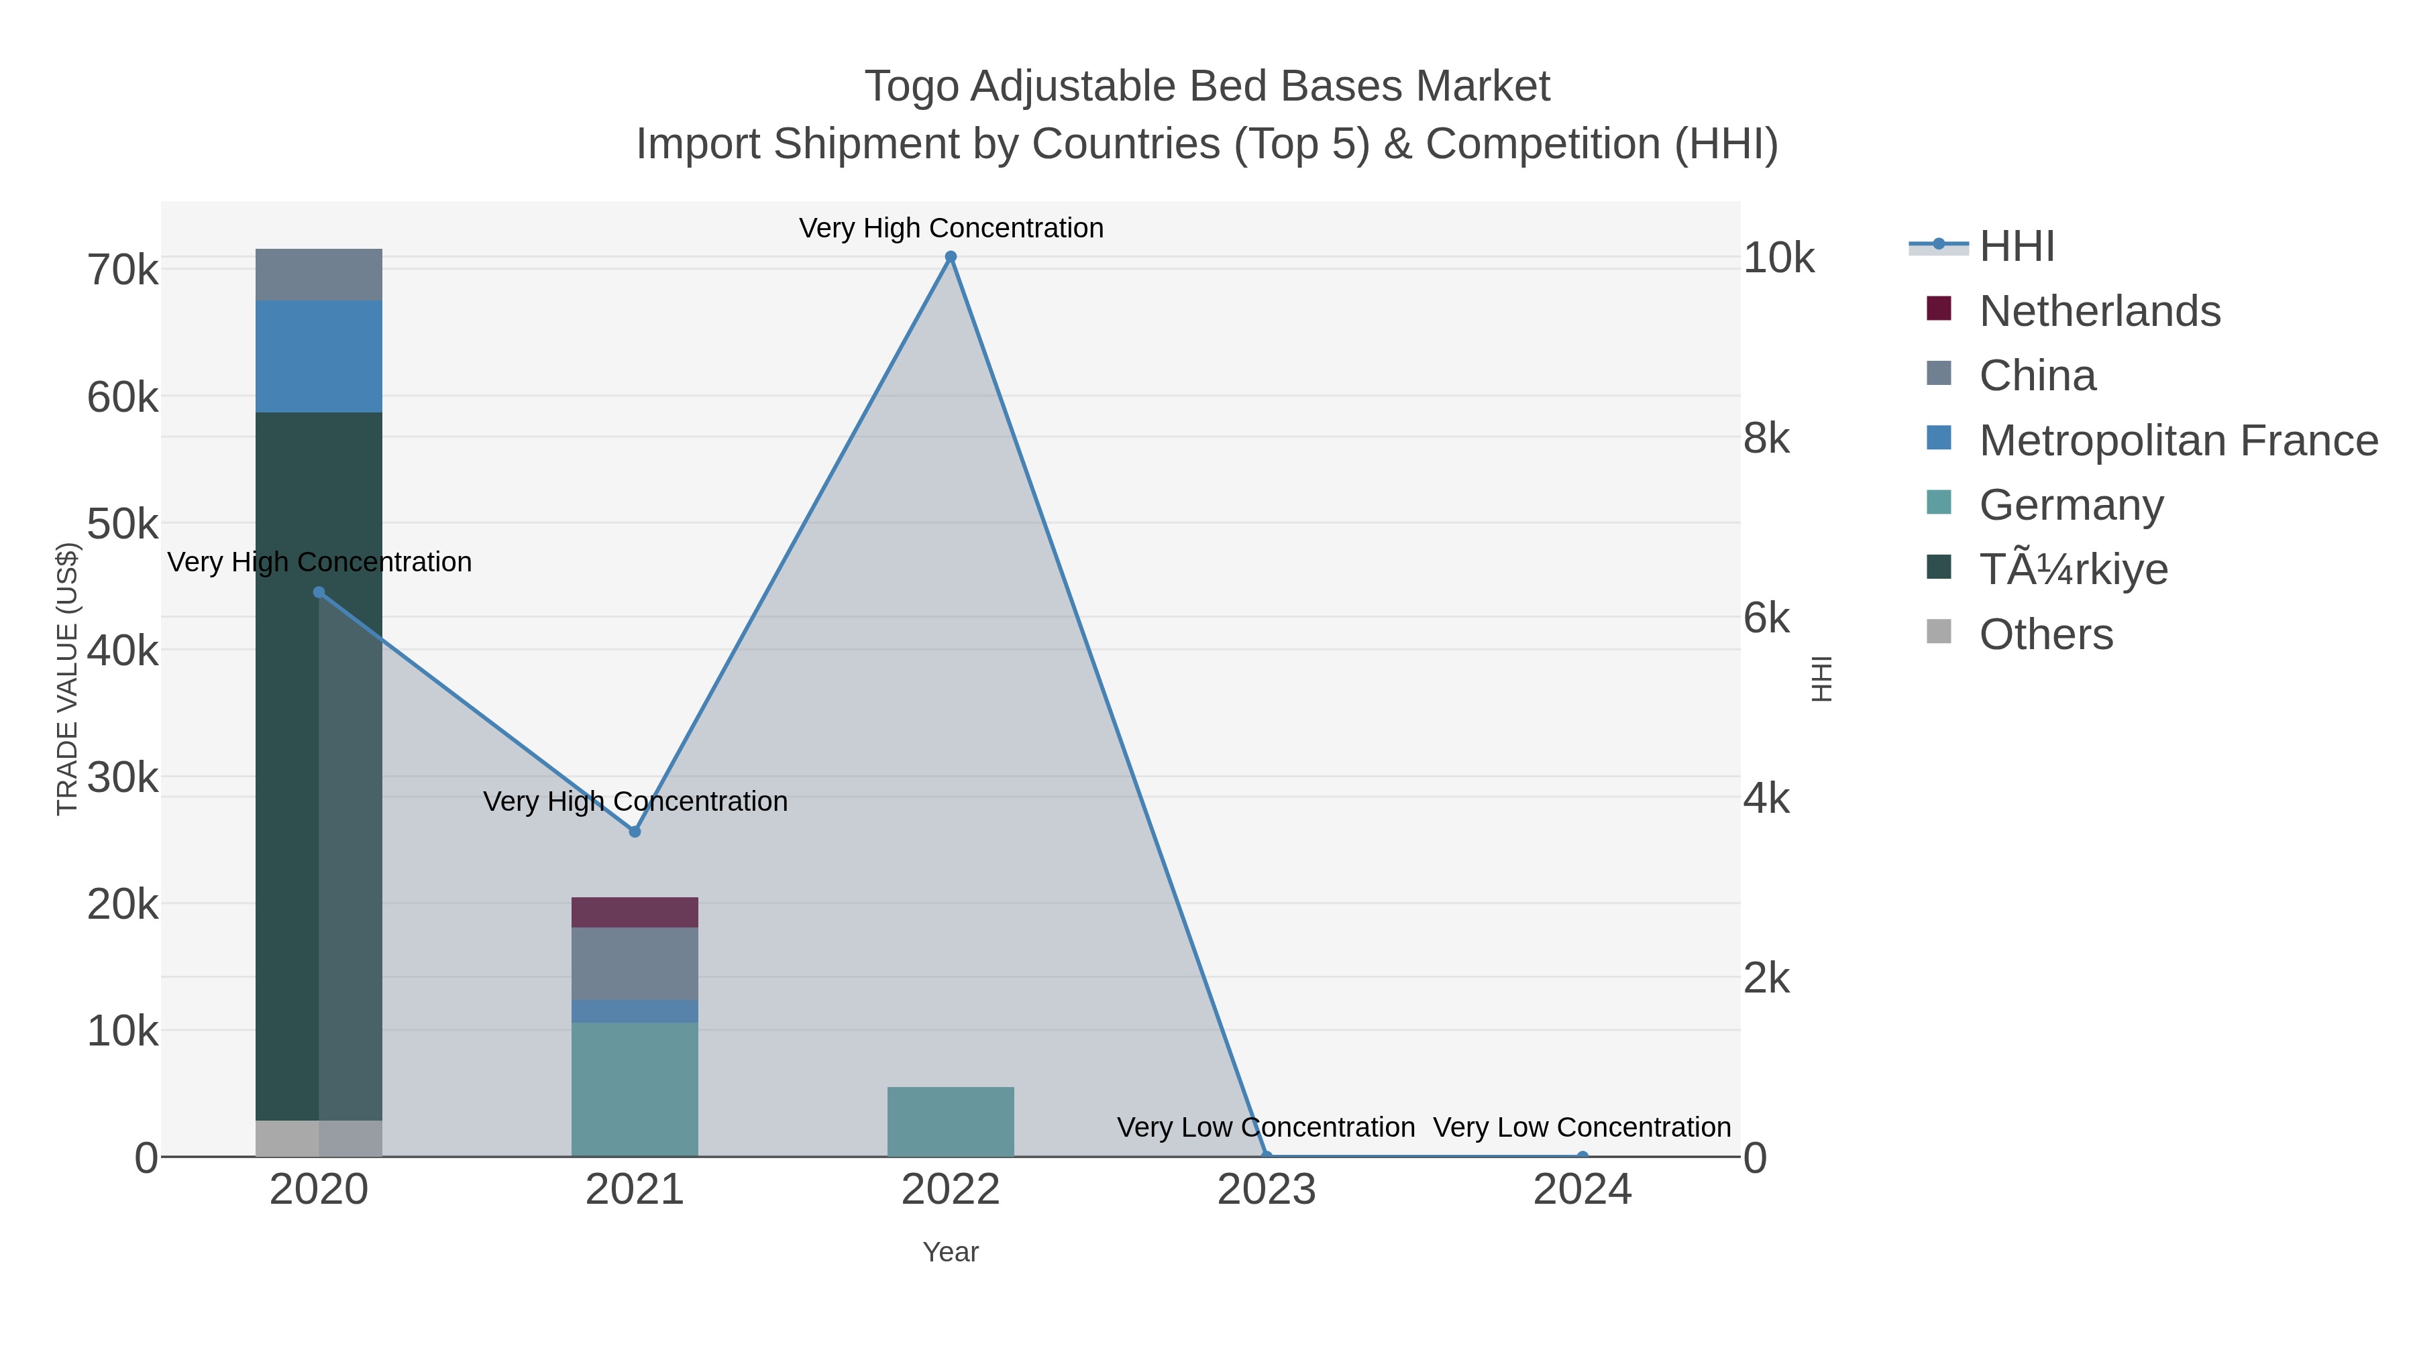
Task: Click the Year axis title
Action: pyautogui.click(x=951, y=1252)
